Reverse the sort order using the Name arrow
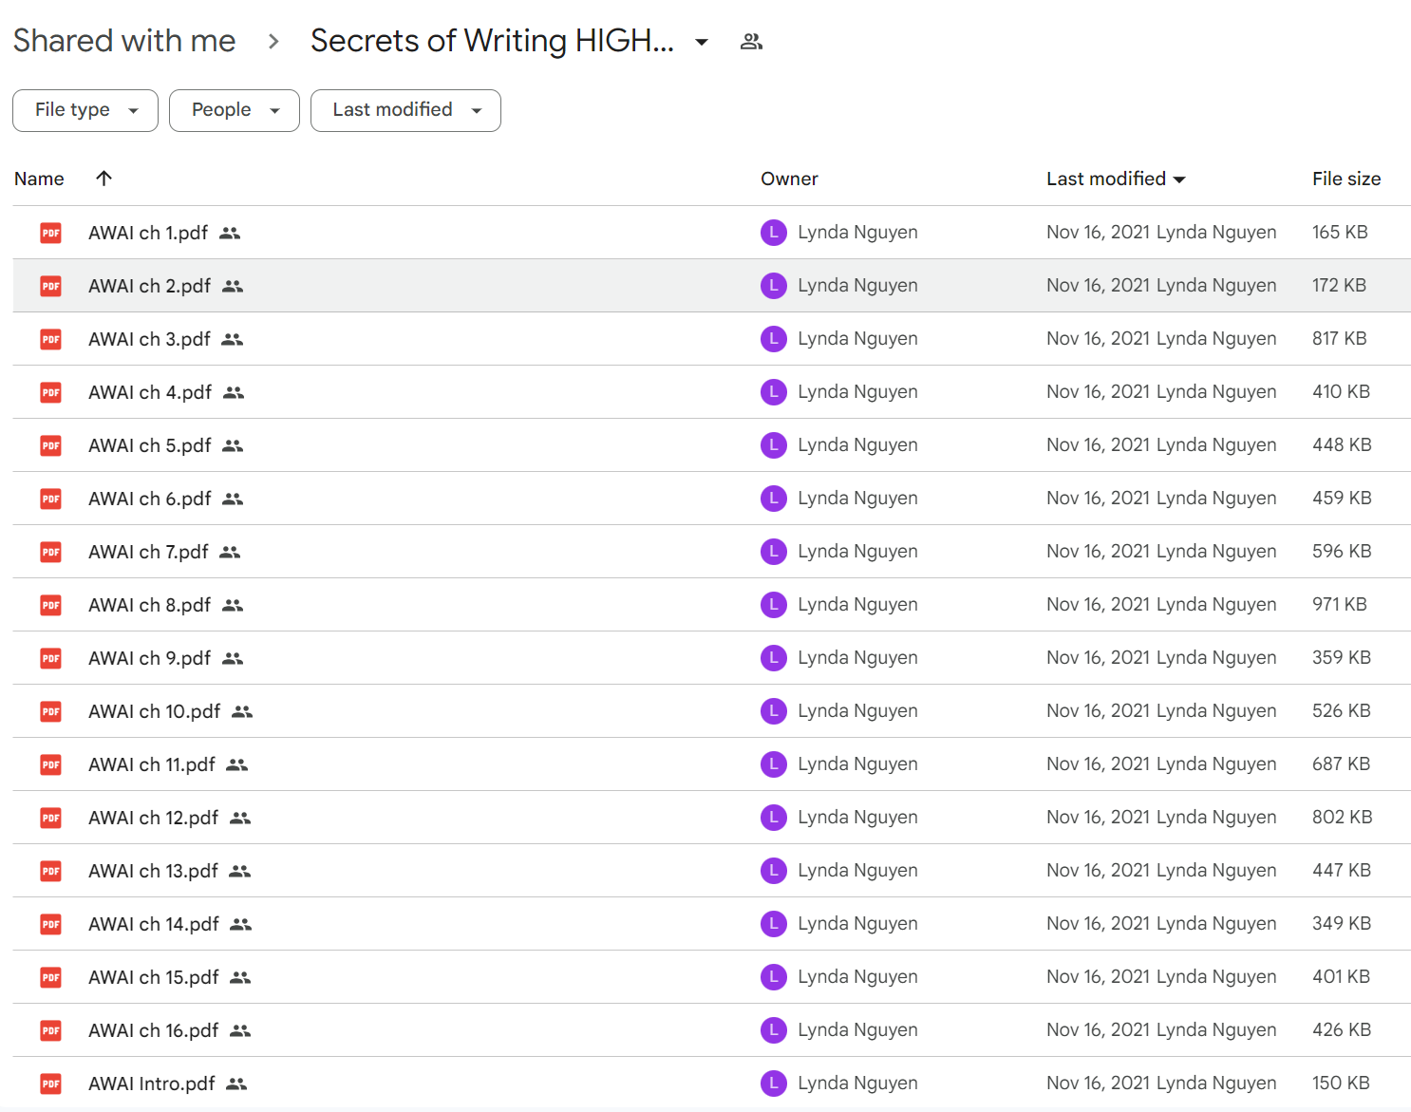 [x=104, y=178]
